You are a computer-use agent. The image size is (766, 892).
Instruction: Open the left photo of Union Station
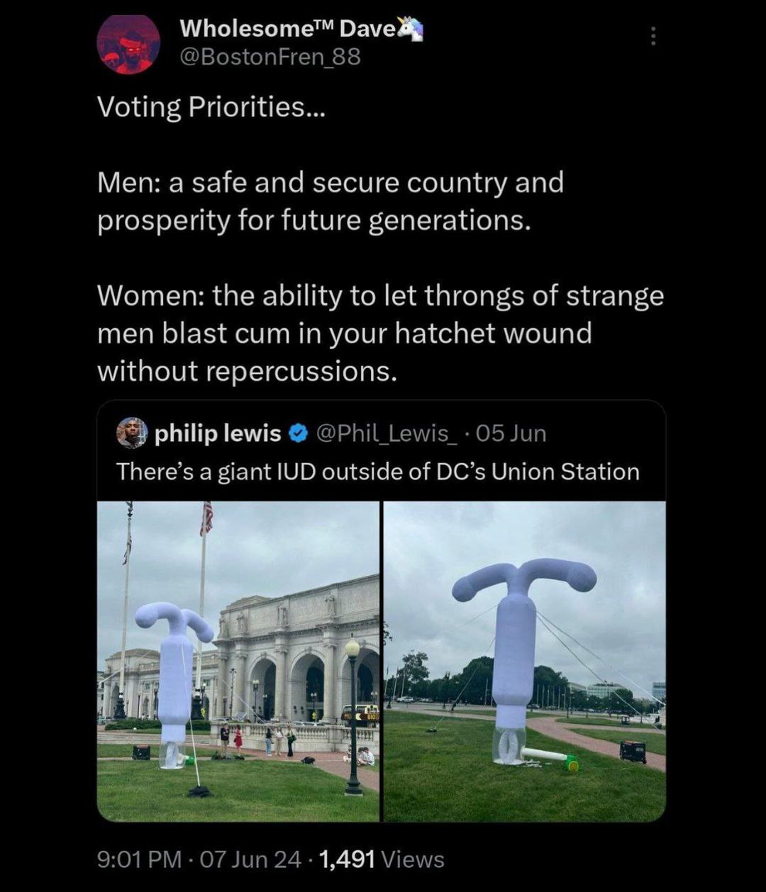coord(238,662)
